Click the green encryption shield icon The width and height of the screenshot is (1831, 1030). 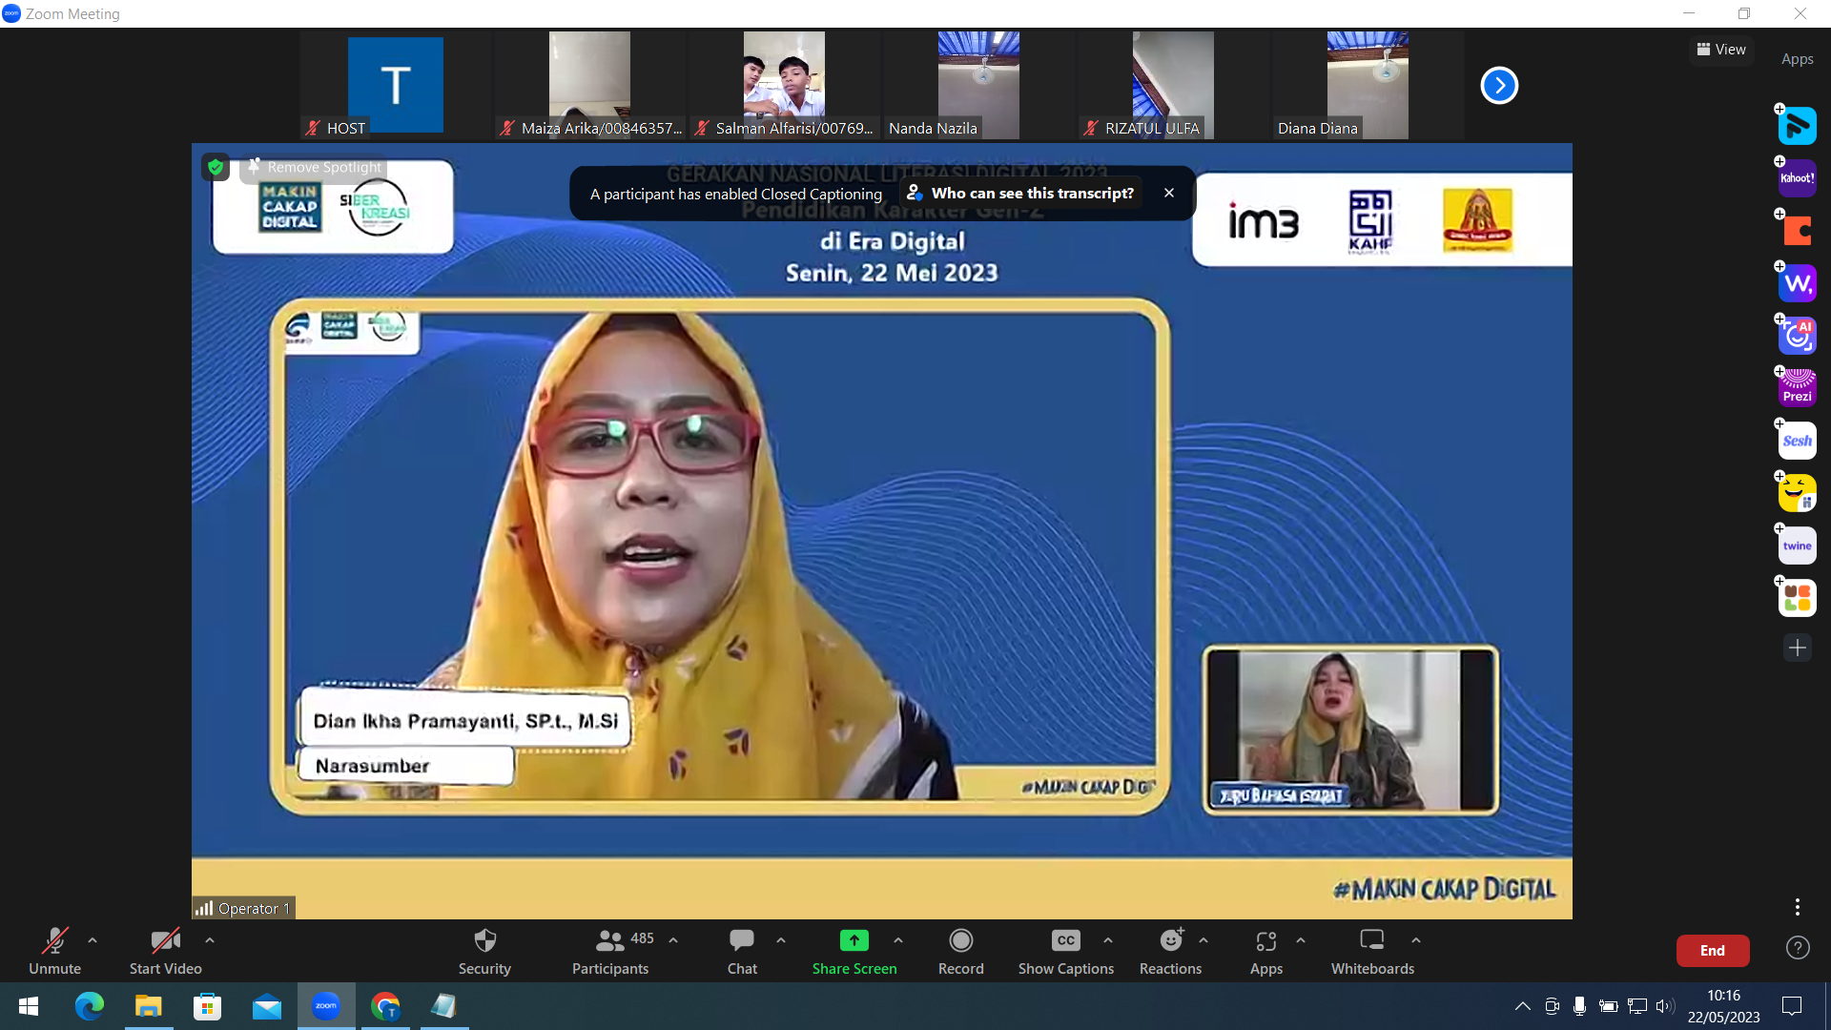coord(216,167)
